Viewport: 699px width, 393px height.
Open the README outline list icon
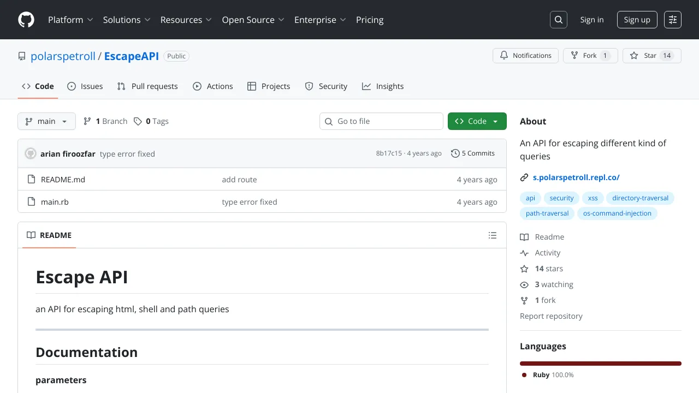(493, 235)
